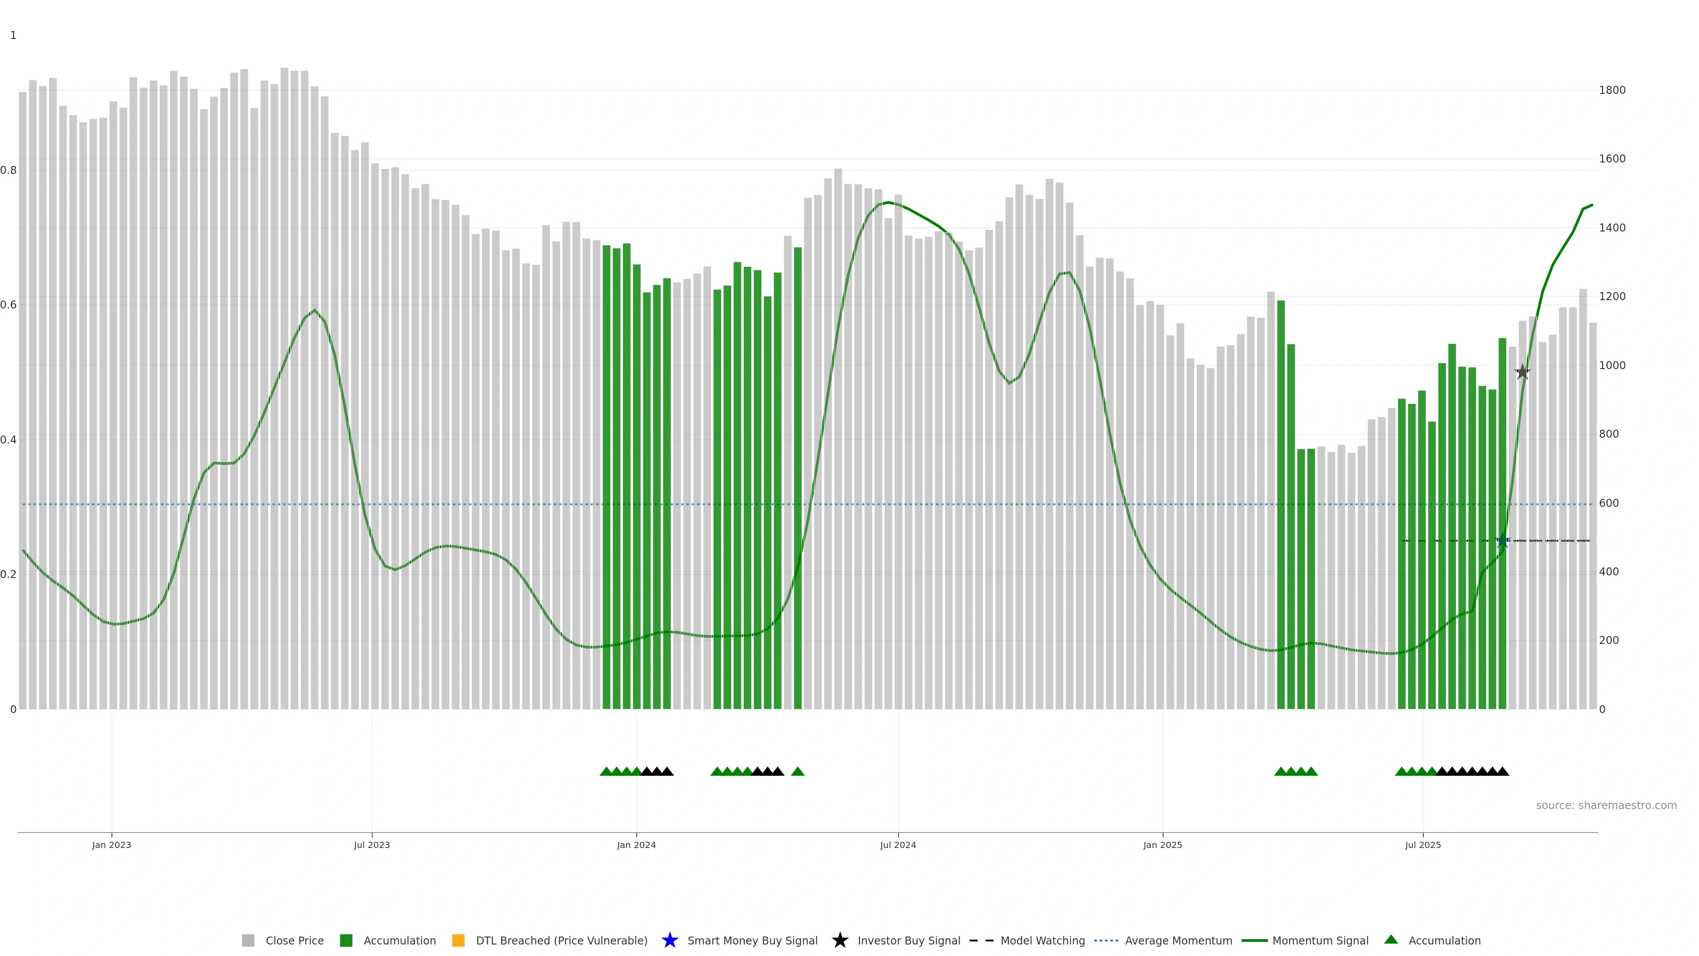The width and height of the screenshot is (1699, 956).
Task: Toggle the DTL Breached (Price Vulnerable) label
Action: click(x=561, y=940)
